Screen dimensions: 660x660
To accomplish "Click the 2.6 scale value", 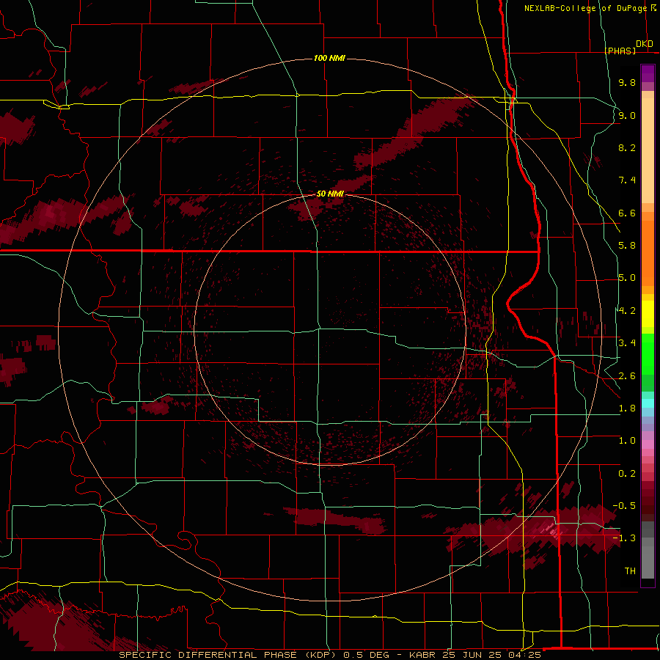I will pos(627,376).
